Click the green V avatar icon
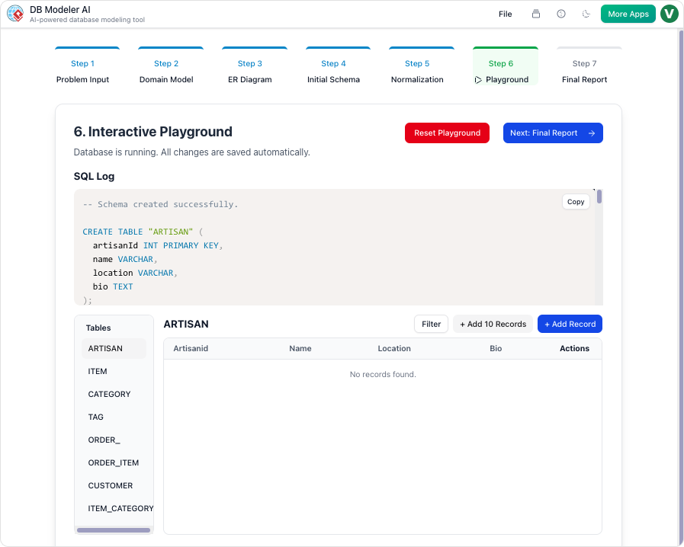The height and width of the screenshot is (547, 684). 669,14
